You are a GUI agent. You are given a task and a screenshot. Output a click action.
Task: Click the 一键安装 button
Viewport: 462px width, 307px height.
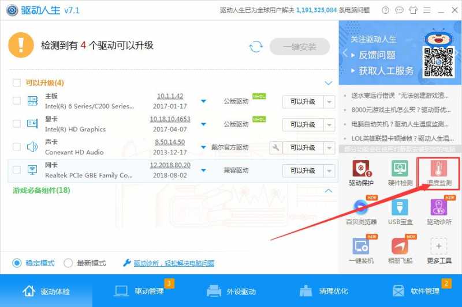(x=300, y=47)
